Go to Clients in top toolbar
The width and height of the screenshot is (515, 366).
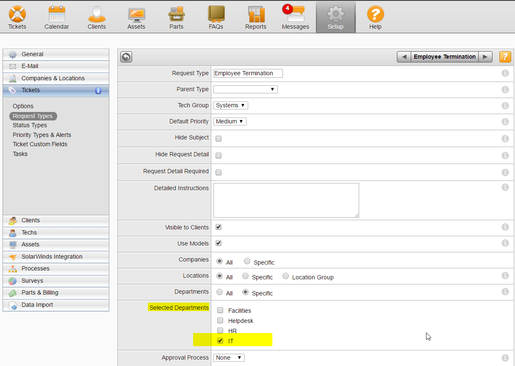(x=97, y=17)
